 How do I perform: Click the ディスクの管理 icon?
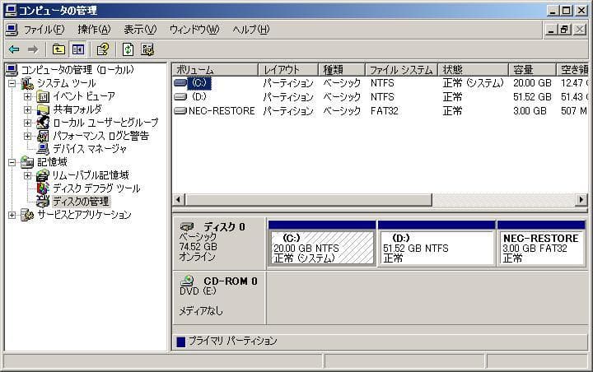[43, 201]
